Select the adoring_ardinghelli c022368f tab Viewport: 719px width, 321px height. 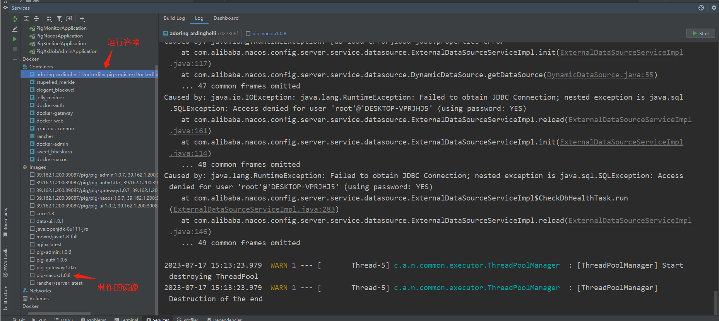[x=200, y=34]
